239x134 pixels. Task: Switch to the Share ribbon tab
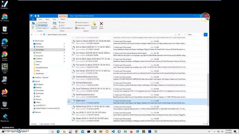47,19
